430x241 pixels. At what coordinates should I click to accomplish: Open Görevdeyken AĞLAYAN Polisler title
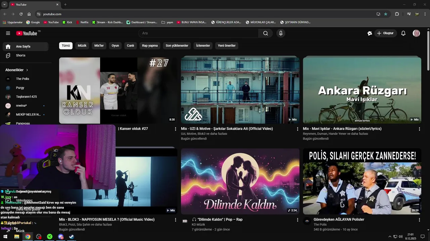coord(339,220)
